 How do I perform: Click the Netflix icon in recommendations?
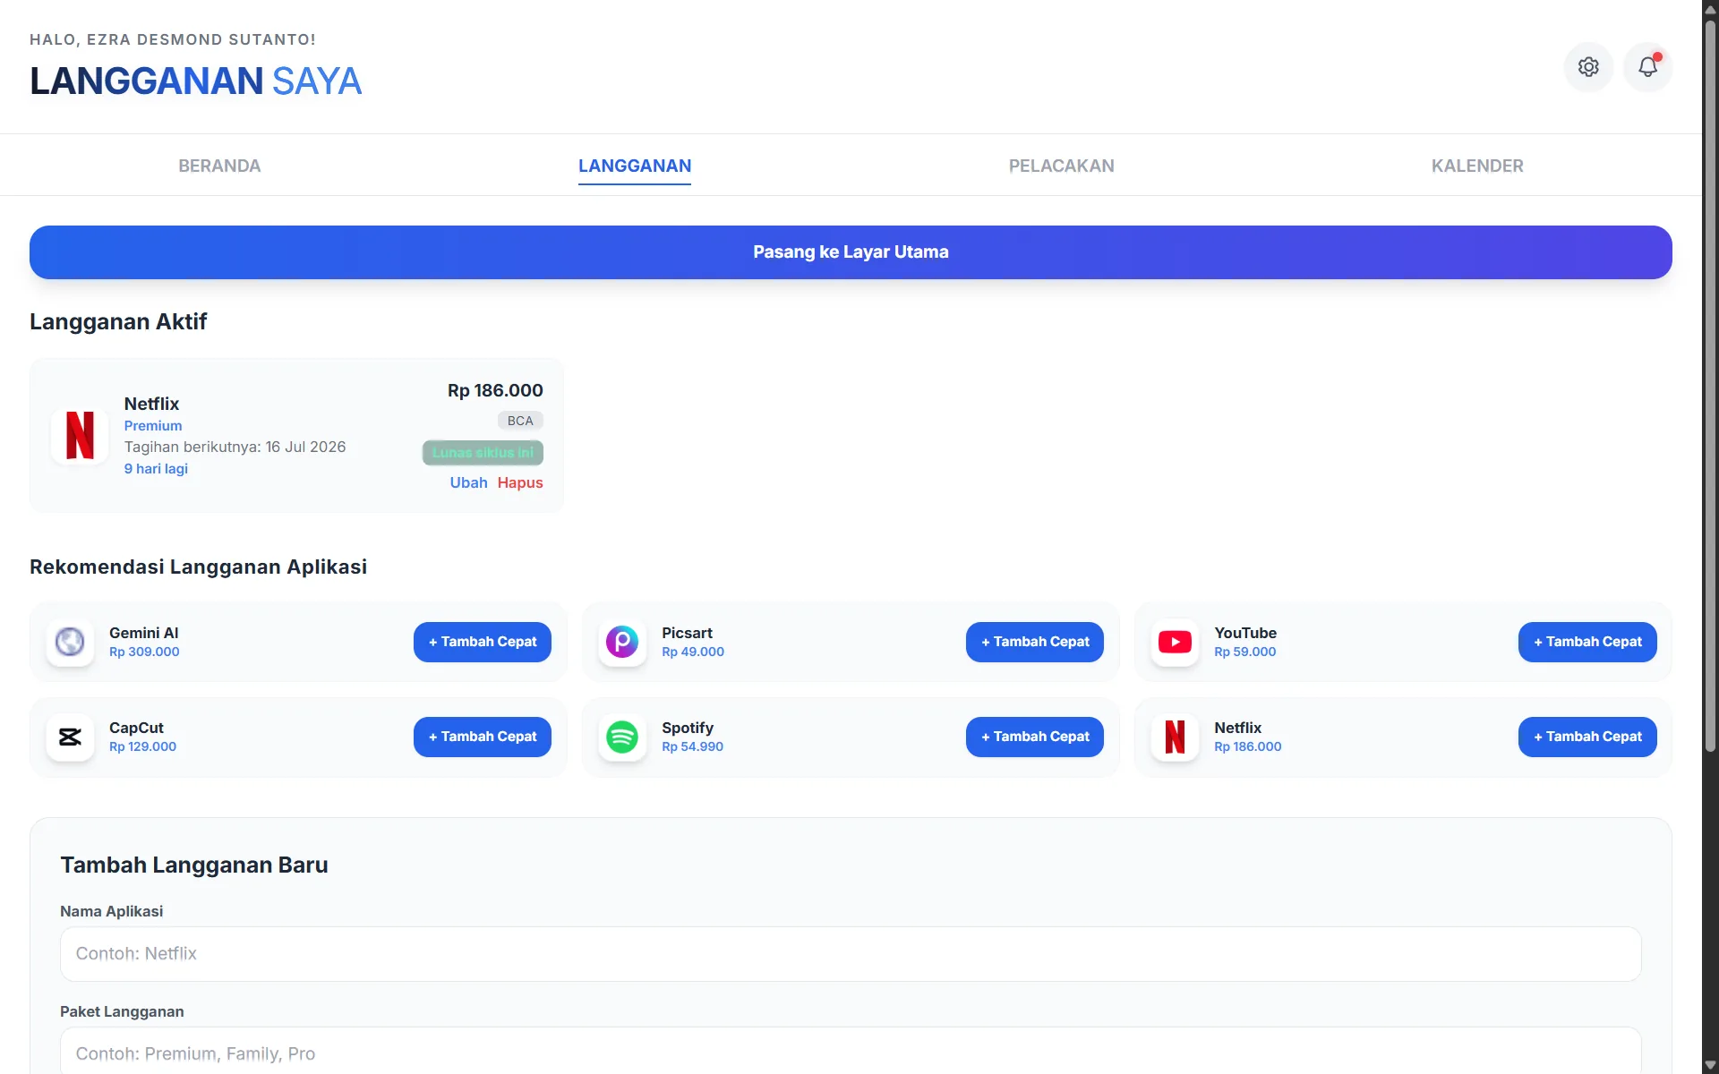1175,737
